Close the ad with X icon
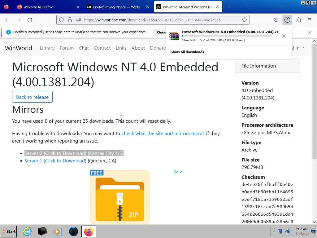Image resolution: width=317 pixels, height=238 pixels. click(181, 172)
